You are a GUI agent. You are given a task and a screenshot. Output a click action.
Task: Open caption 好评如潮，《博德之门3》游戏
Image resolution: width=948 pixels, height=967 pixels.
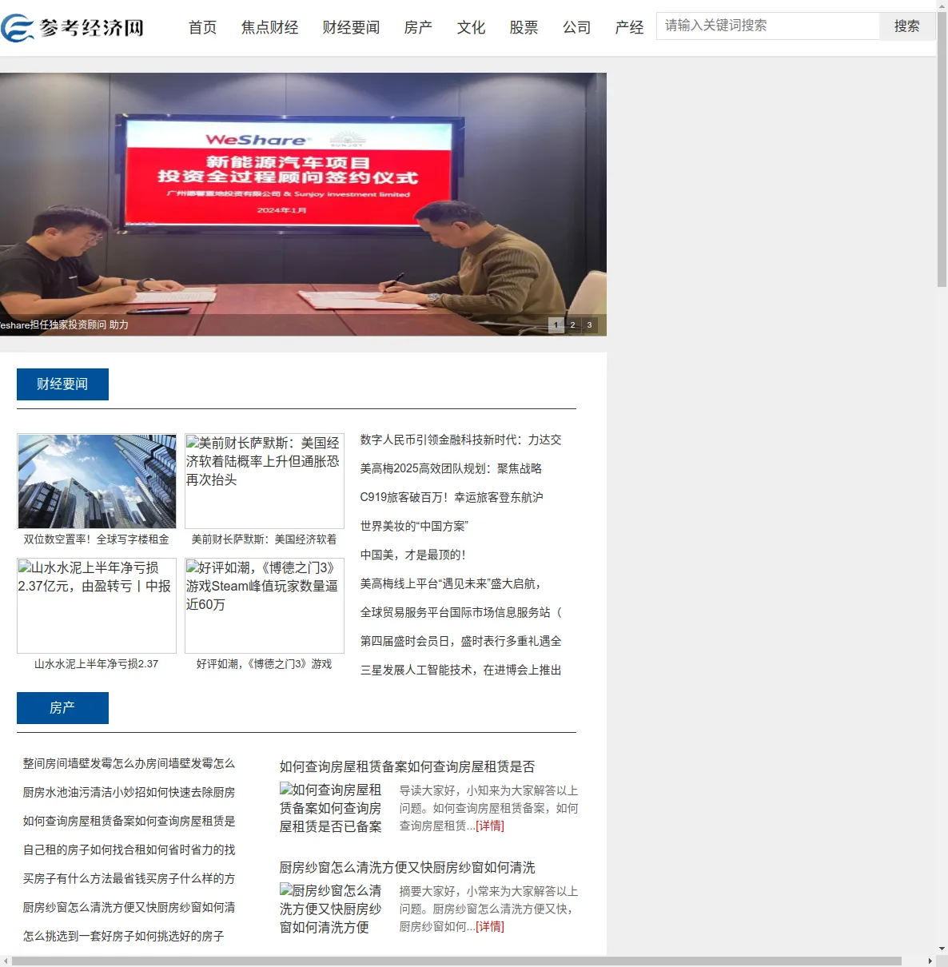(265, 664)
